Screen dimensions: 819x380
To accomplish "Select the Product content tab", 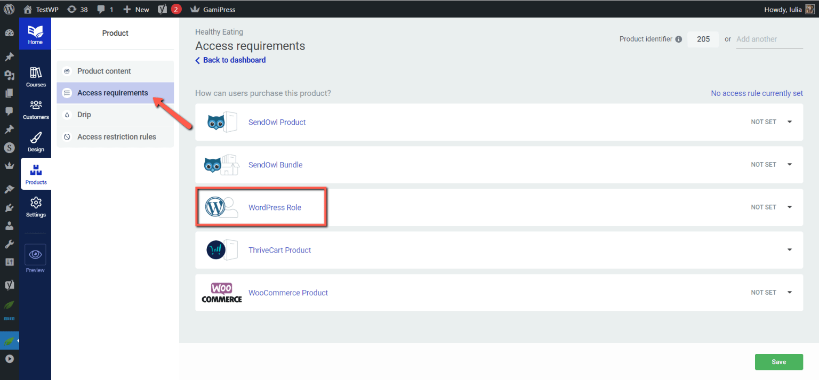I will (x=115, y=71).
